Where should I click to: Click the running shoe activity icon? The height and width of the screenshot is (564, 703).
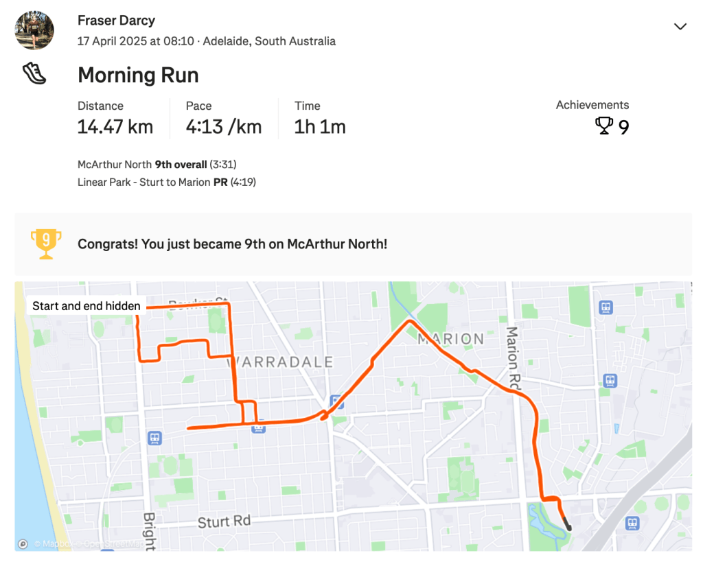point(34,73)
